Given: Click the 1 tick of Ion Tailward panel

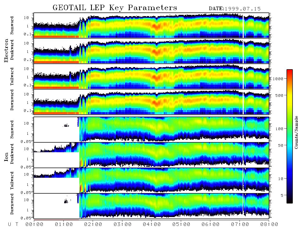Looking at the screenshot, I should pos(28,185).
